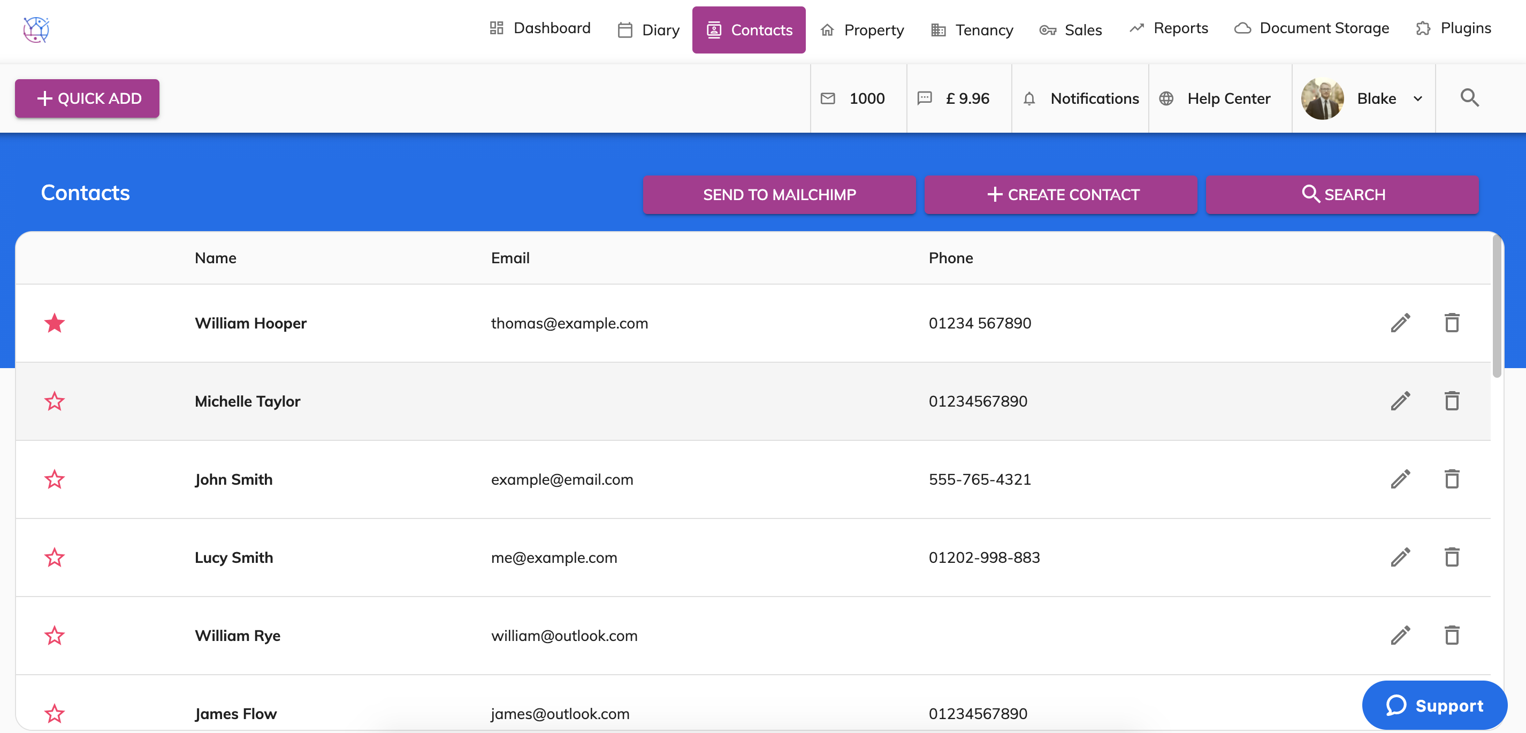Click Create Contact button
The image size is (1526, 733).
click(x=1060, y=194)
